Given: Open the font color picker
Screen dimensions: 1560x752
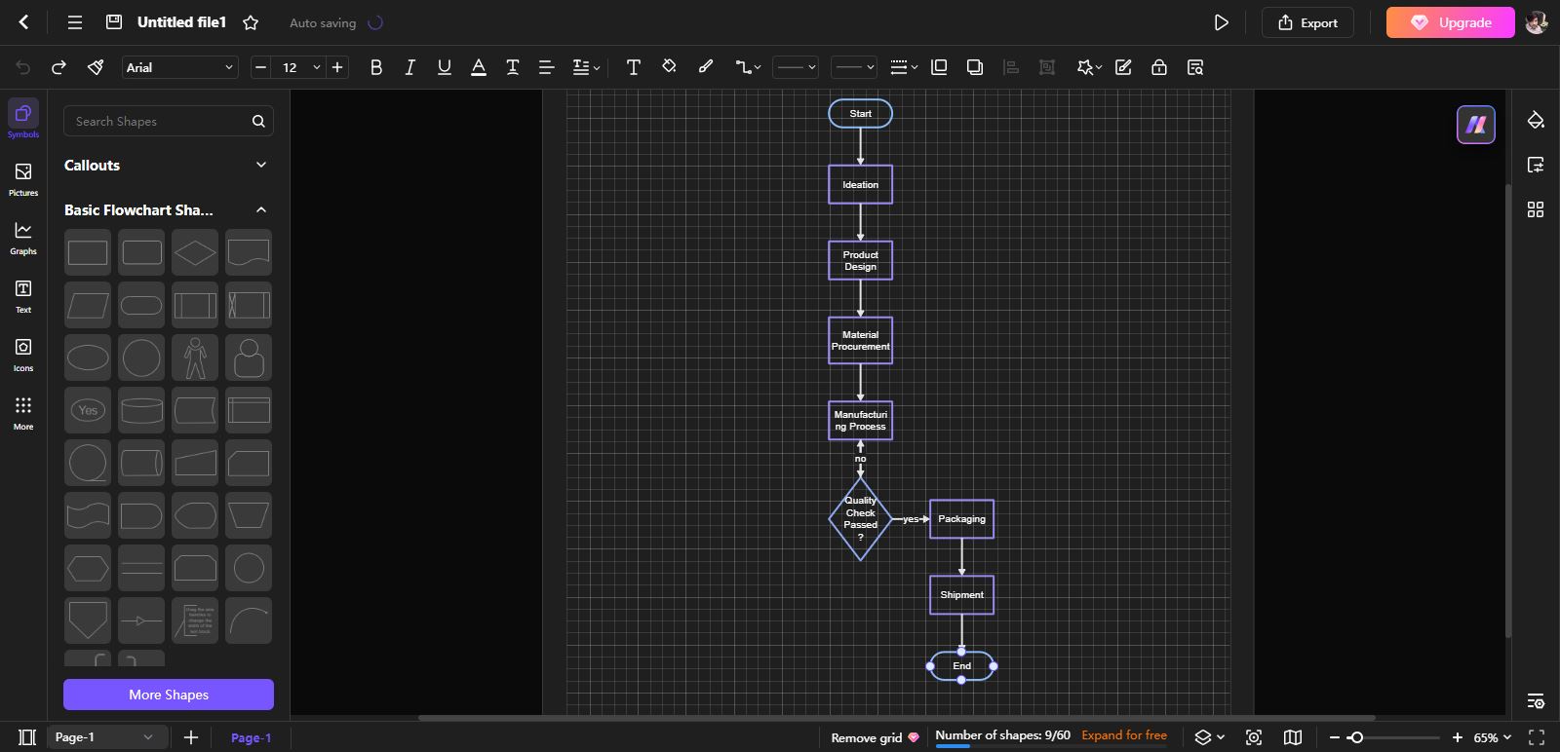Looking at the screenshot, I should tap(479, 67).
